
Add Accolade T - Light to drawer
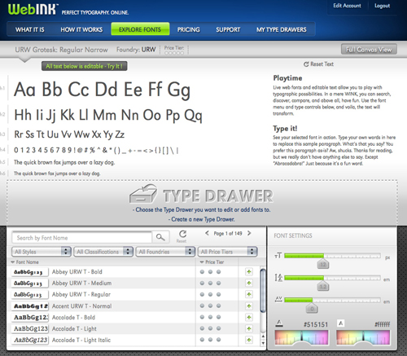tap(249, 328)
